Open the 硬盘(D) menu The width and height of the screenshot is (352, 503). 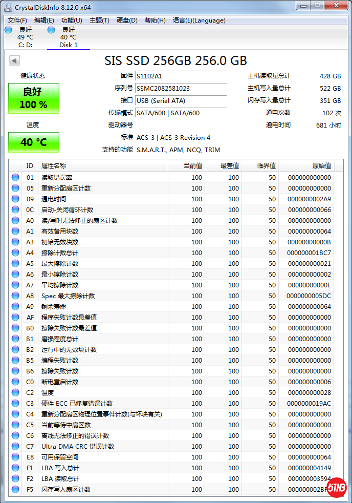tap(127, 20)
